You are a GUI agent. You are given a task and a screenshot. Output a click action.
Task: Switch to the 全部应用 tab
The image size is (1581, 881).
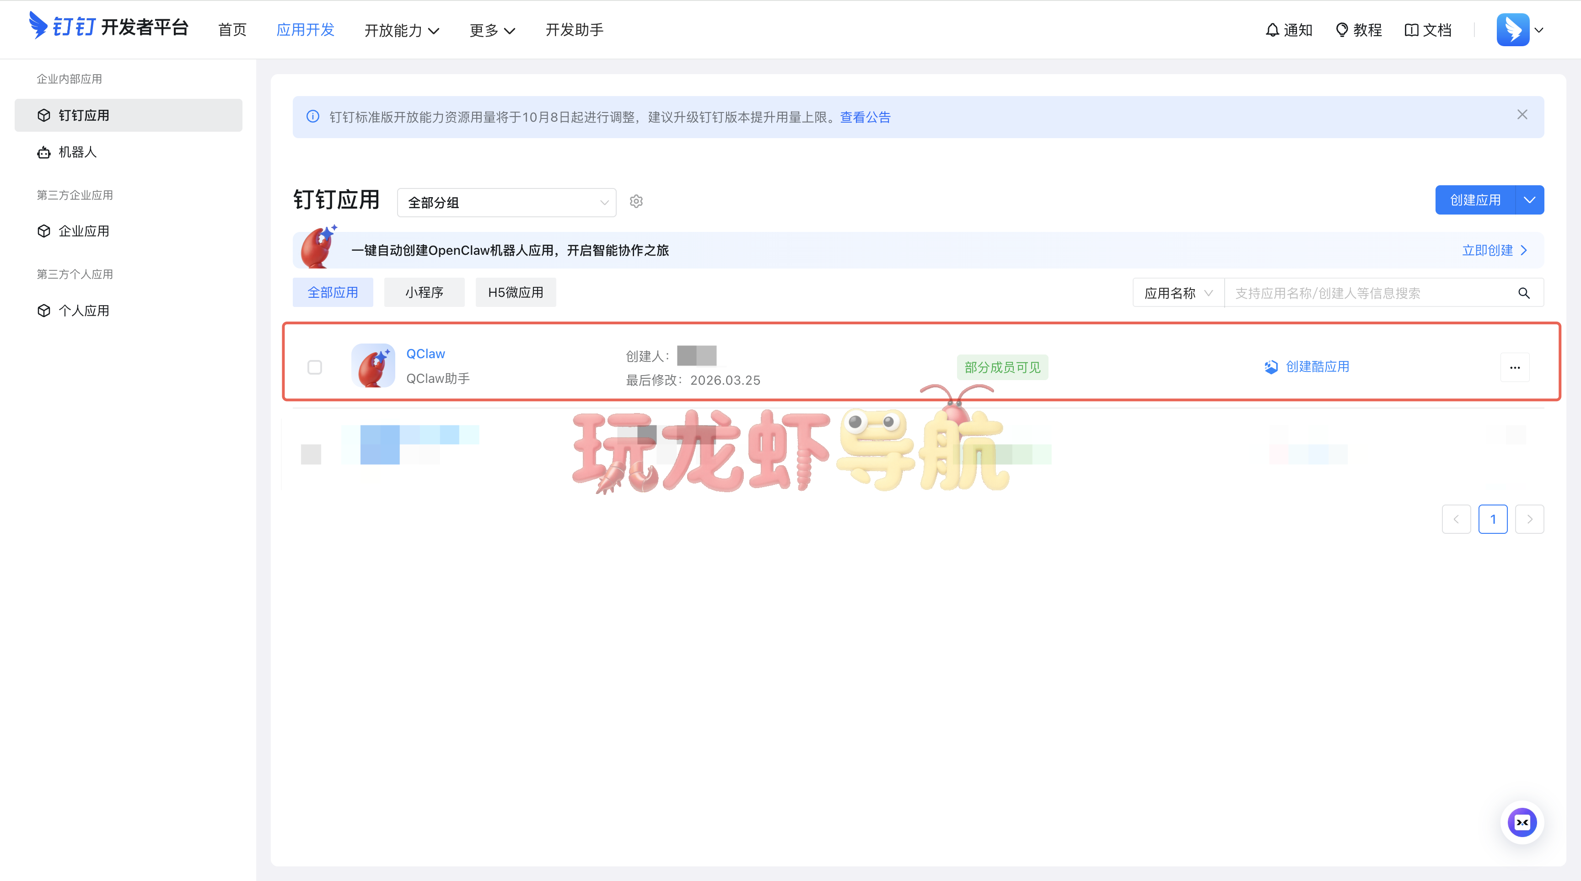[333, 293]
